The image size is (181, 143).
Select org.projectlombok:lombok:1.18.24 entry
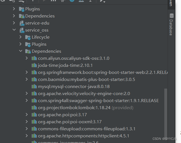click(86, 108)
